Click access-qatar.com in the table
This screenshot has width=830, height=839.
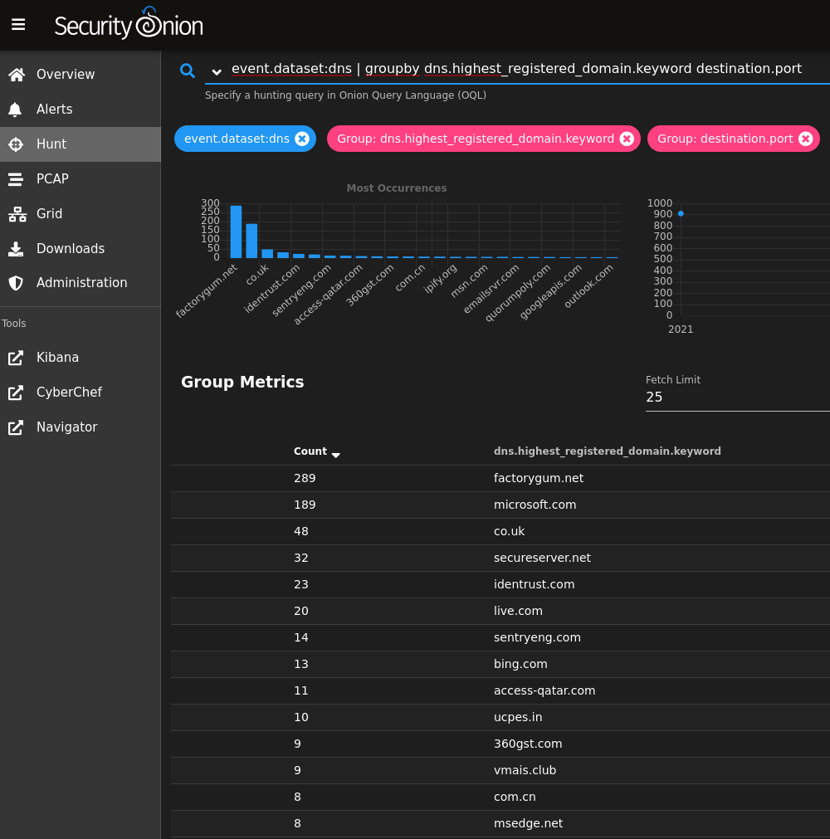pyautogui.click(x=544, y=690)
